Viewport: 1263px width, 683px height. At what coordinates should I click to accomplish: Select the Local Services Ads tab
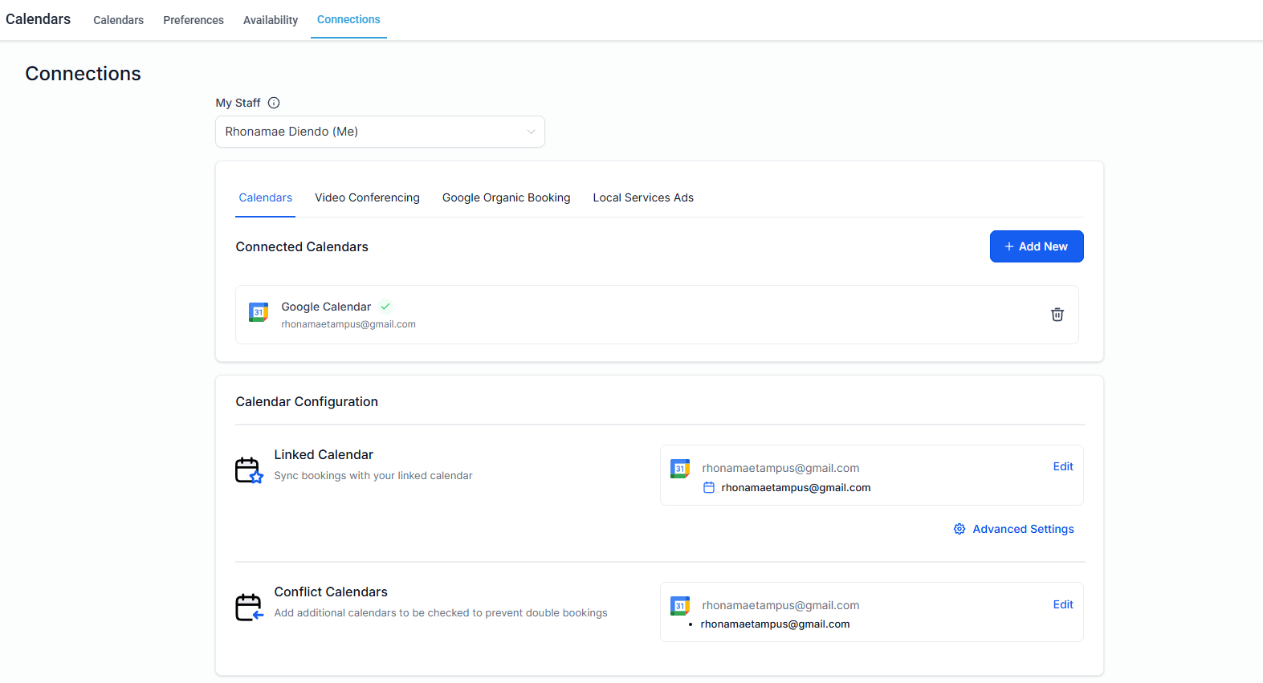pyautogui.click(x=643, y=197)
